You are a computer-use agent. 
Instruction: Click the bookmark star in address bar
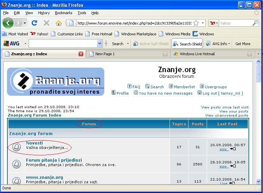tap(196, 23)
